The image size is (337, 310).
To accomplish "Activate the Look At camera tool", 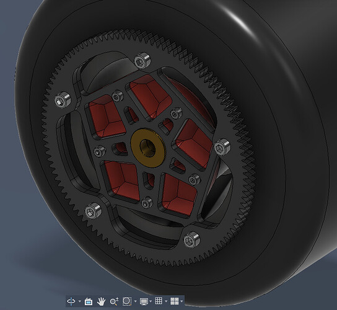I will pos(89,301).
